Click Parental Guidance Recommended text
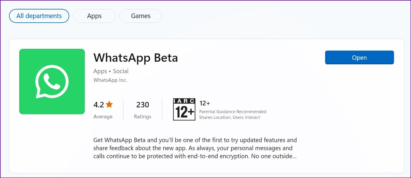Viewport: 411px width, 178px height. [x=233, y=112]
